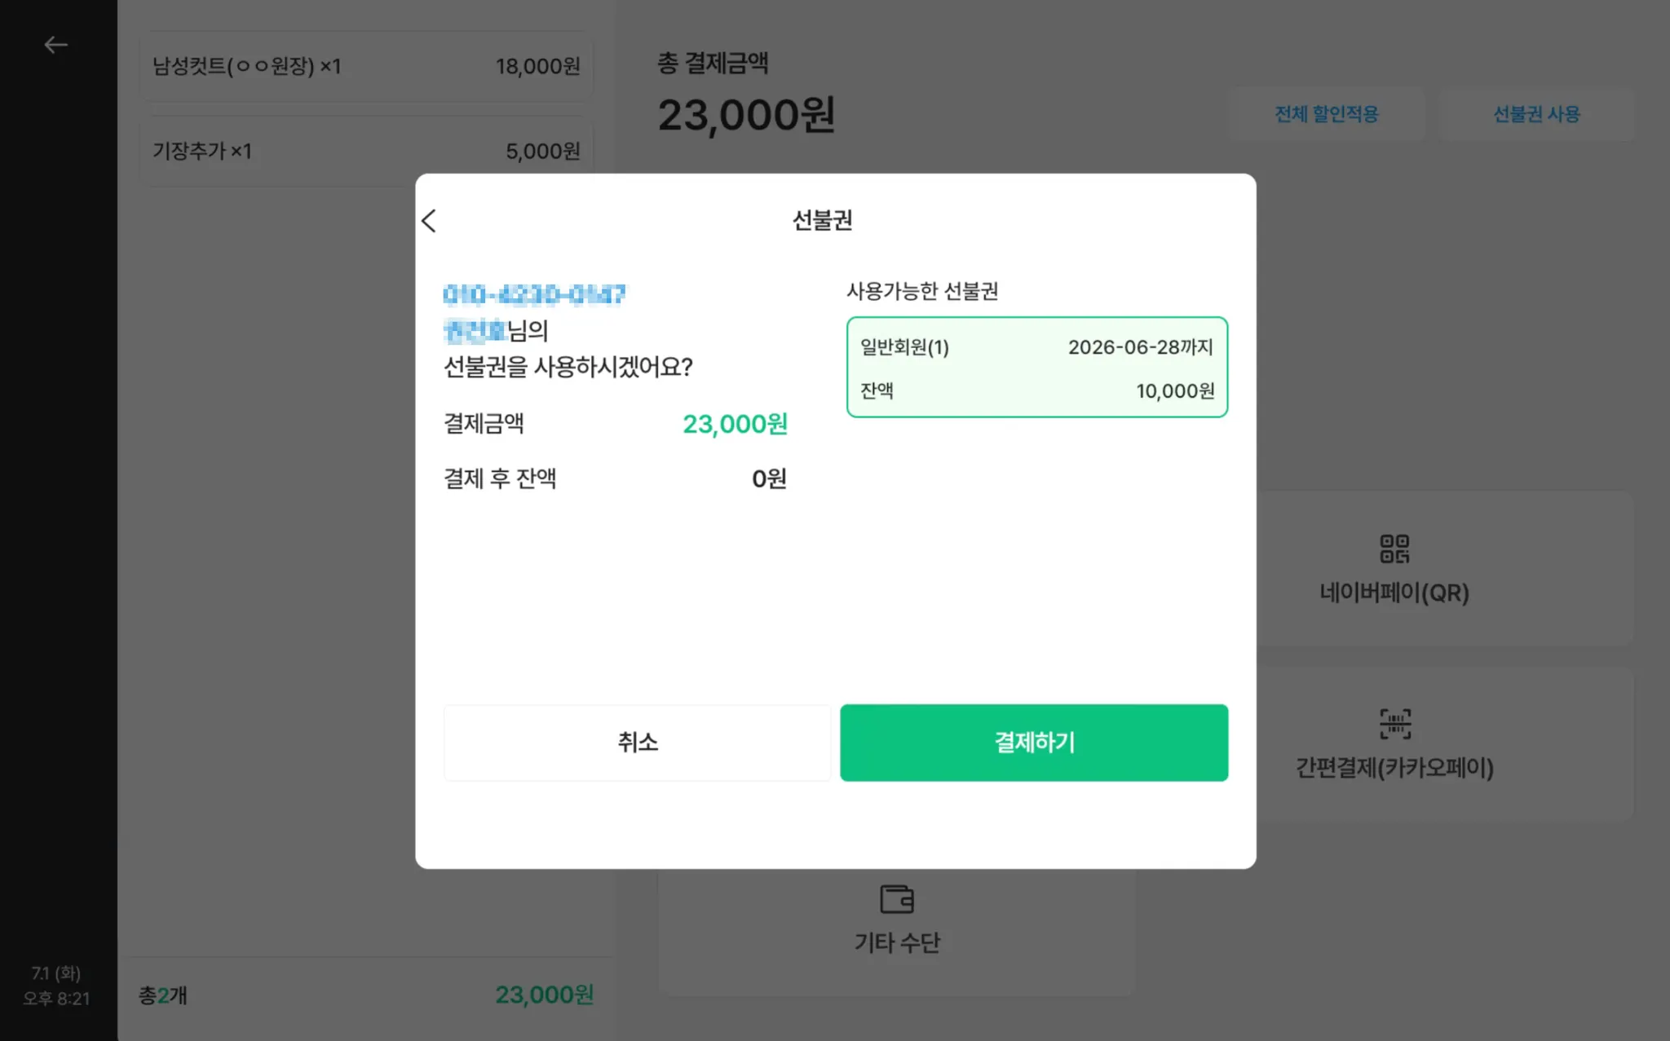The width and height of the screenshot is (1670, 1041).
Task: Tap the 선불권 사용 button
Action: [1535, 114]
